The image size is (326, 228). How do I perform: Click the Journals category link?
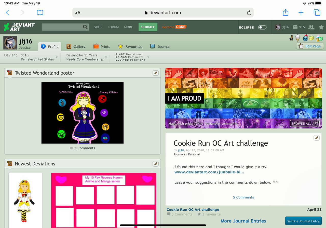pyautogui.click(x=179, y=154)
